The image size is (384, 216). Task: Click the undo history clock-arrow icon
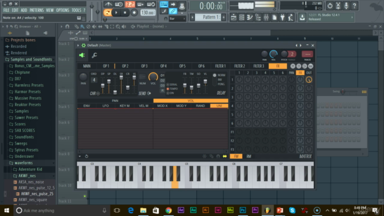tap(329, 5)
